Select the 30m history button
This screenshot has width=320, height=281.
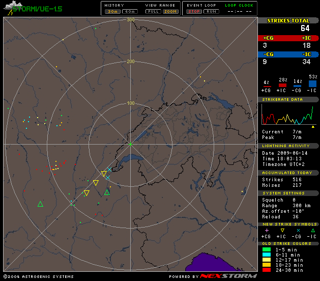112,12
